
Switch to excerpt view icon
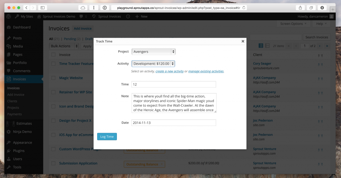[x=267, y=46]
